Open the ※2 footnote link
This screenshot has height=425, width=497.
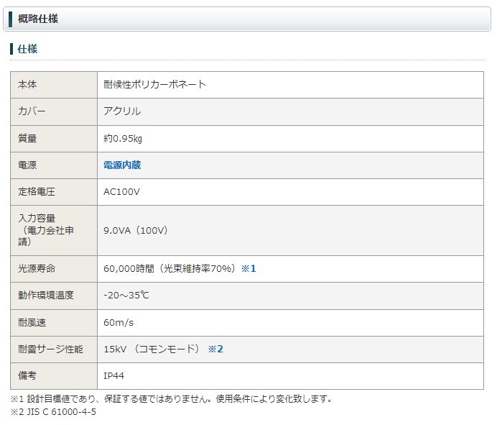tap(216, 349)
